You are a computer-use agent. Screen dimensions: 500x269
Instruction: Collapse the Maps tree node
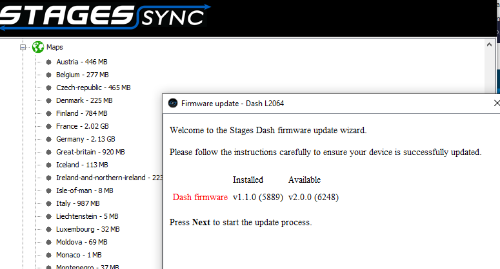pos(23,47)
